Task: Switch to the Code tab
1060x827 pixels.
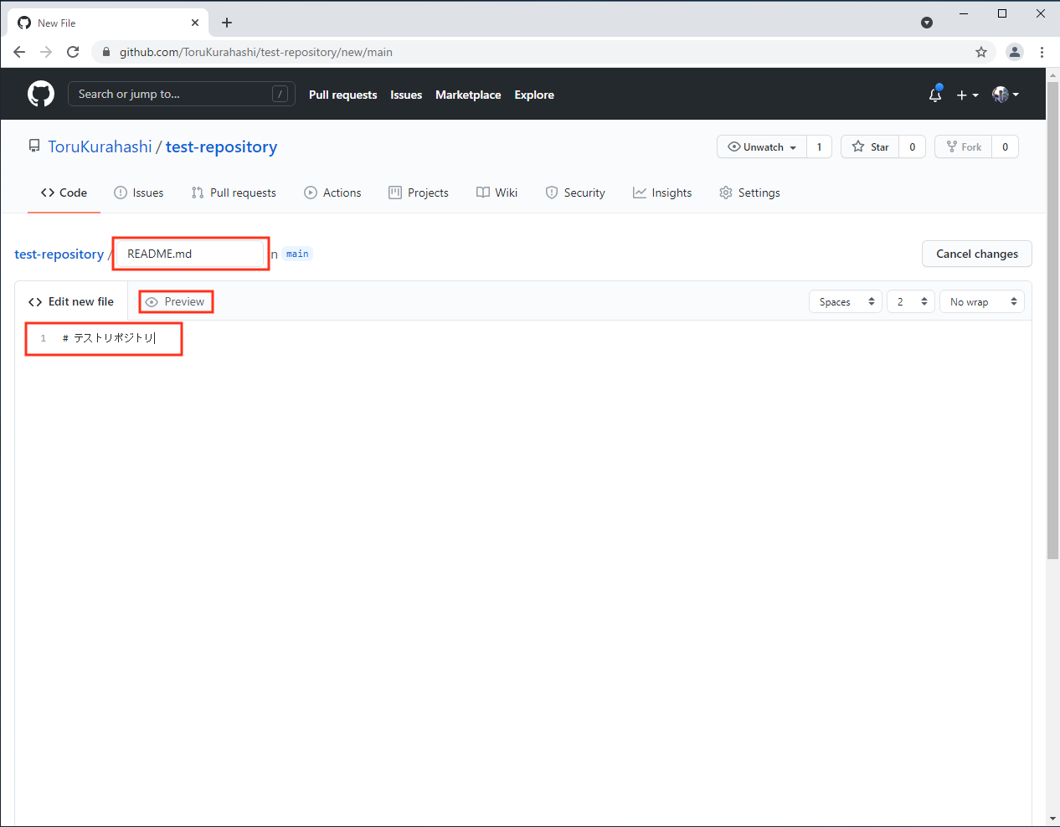Action: pyautogui.click(x=64, y=193)
